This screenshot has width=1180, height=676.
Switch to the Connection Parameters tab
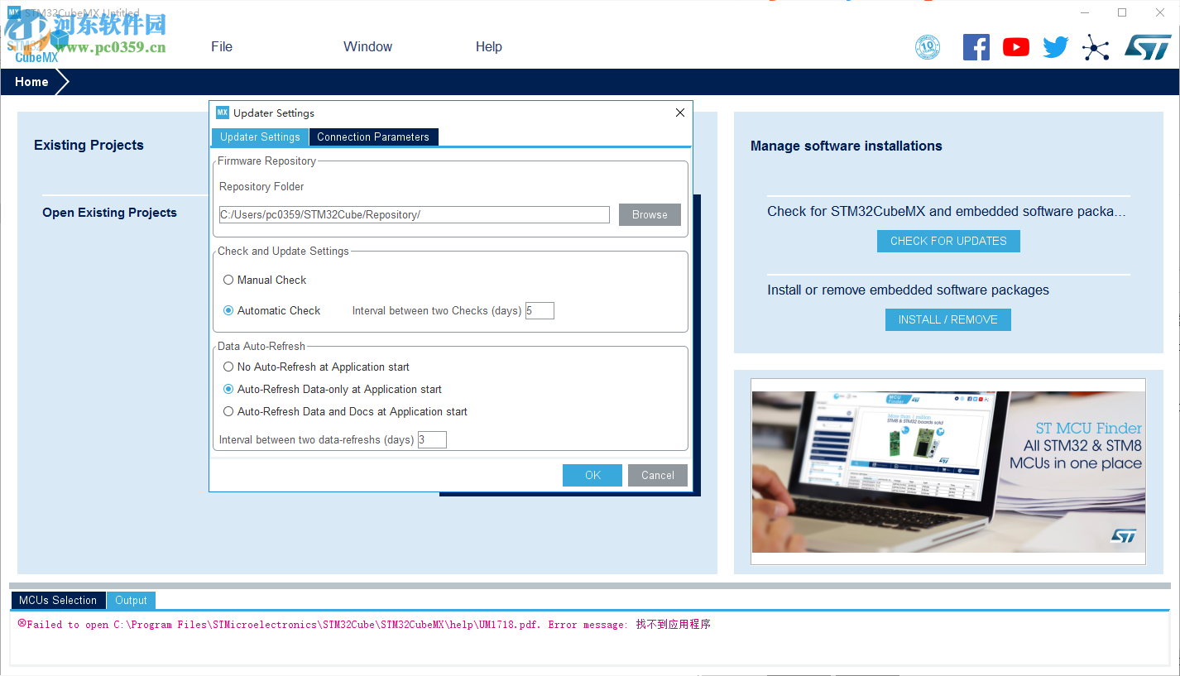373,137
